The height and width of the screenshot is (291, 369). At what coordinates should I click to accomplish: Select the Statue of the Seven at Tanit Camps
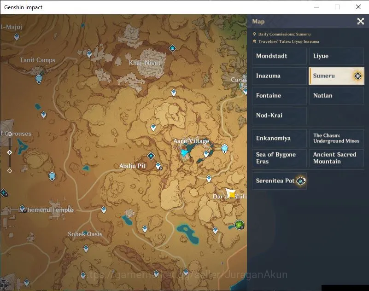pos(39,79)
